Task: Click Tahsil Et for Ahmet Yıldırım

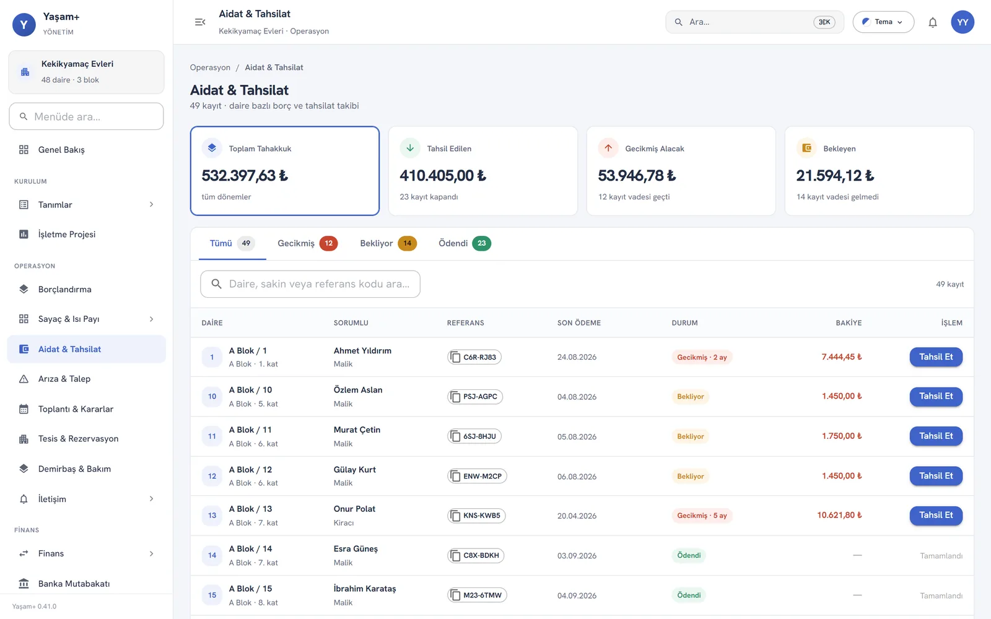Action: click(936, 357)
